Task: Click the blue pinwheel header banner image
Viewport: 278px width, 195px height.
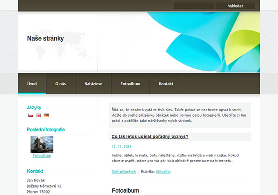Action: tap(204, 42)
